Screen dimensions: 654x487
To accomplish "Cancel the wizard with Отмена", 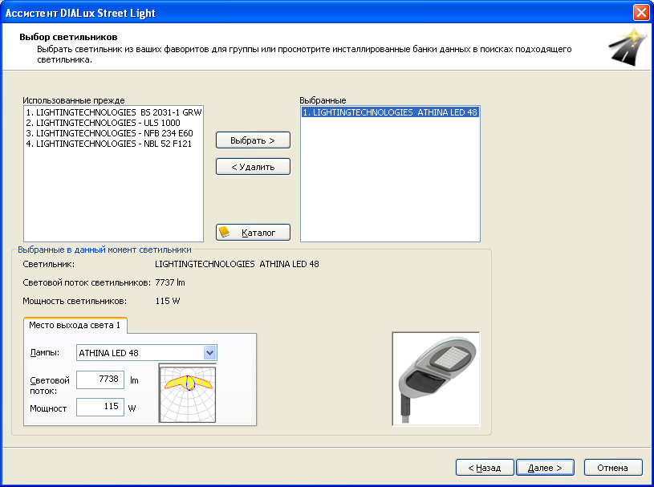I will pyautogui.click(x=613, y=468).
